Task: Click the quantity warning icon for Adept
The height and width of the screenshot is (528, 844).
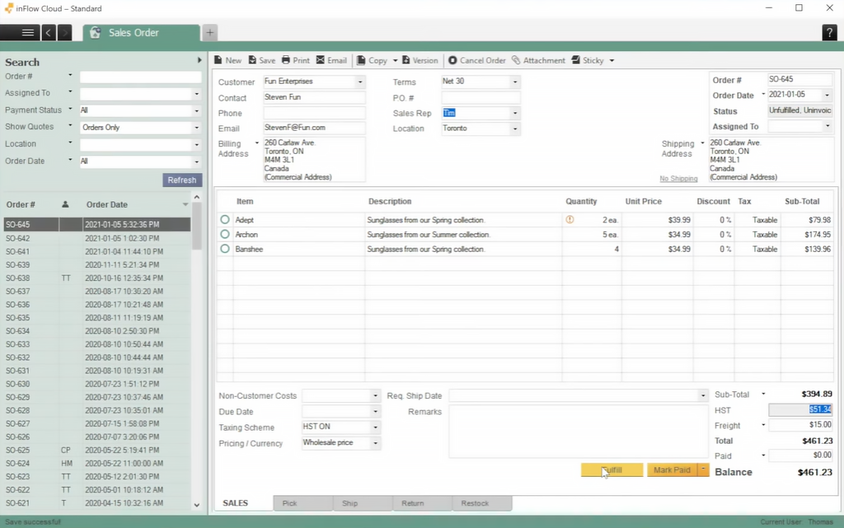Action: (x=570, y=219)
